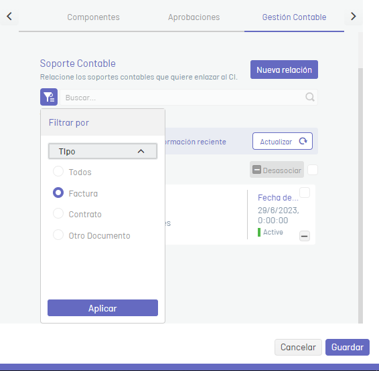Click the filter funnel icon
Image resolution: width=379 pixels, height=371 pixels.
[x=49, y=97]
